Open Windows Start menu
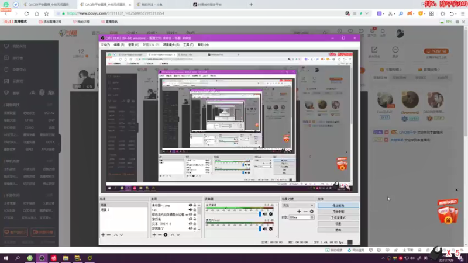 coord(6,258)
